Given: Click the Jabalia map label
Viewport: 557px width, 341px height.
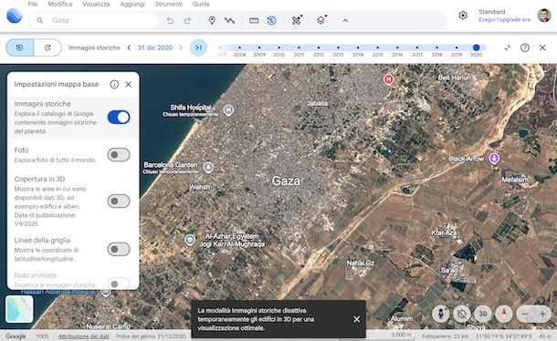Looking at the screenshot, I should pos(317,103).
